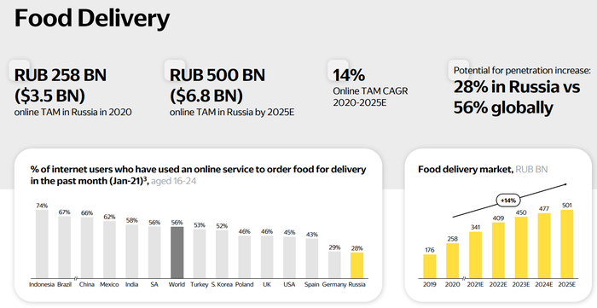The width and height of the screenshot is (597, 308).
Task: Select the 2020 bar showing 258
Action: coord(452,261)
